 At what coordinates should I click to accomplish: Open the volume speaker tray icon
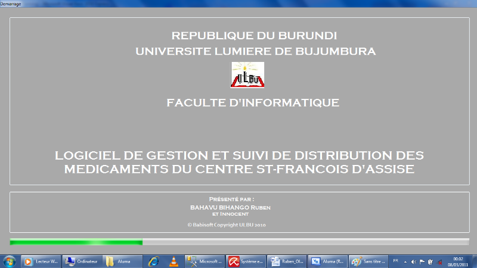pyautogui.click(x=413, y=262)
